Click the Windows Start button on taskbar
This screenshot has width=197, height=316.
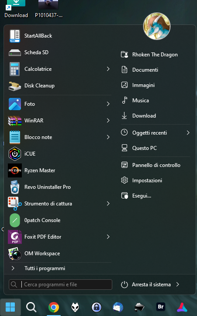tap(10, 307)
